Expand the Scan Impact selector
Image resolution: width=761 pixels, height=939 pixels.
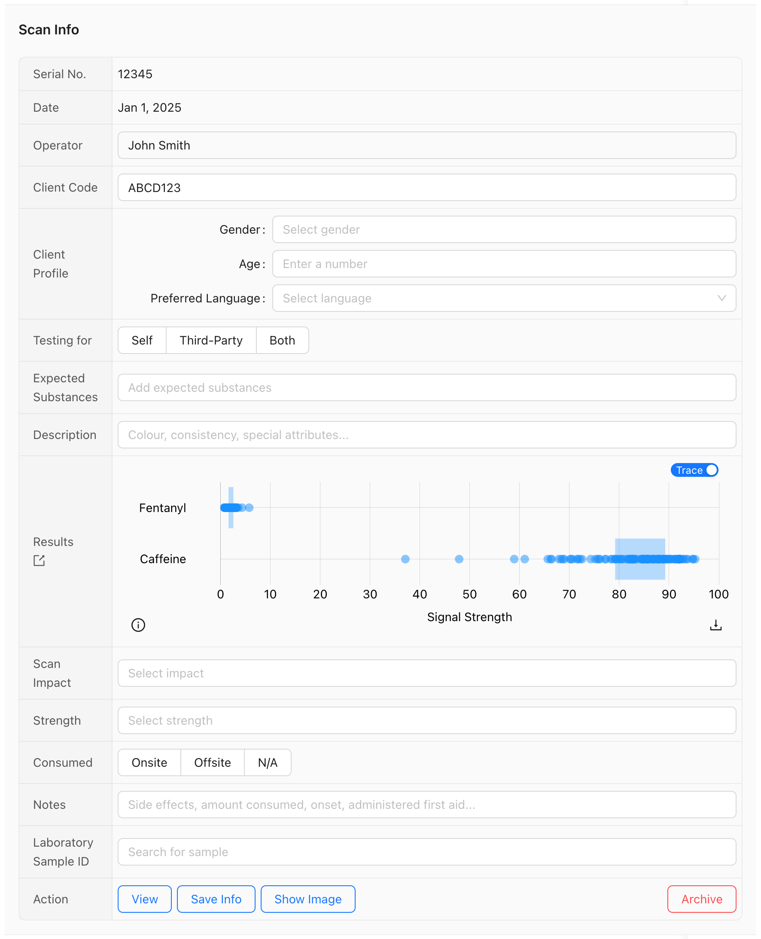coord(426,673)
